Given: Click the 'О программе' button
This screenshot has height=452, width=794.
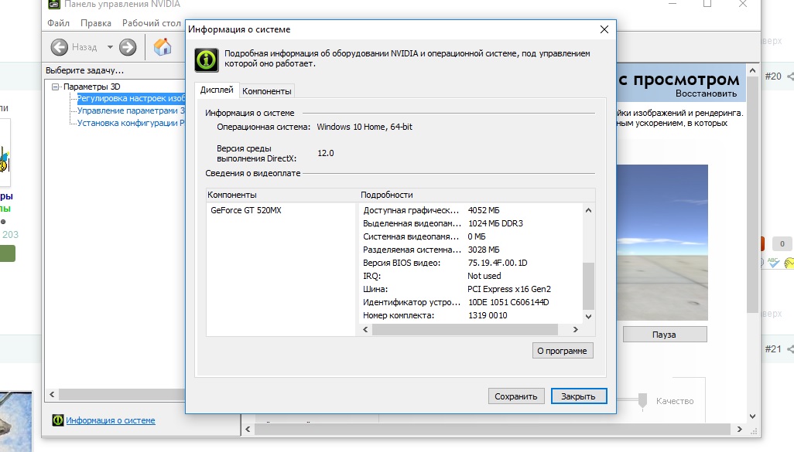Looking at the screenshot, I should (562, 350).
